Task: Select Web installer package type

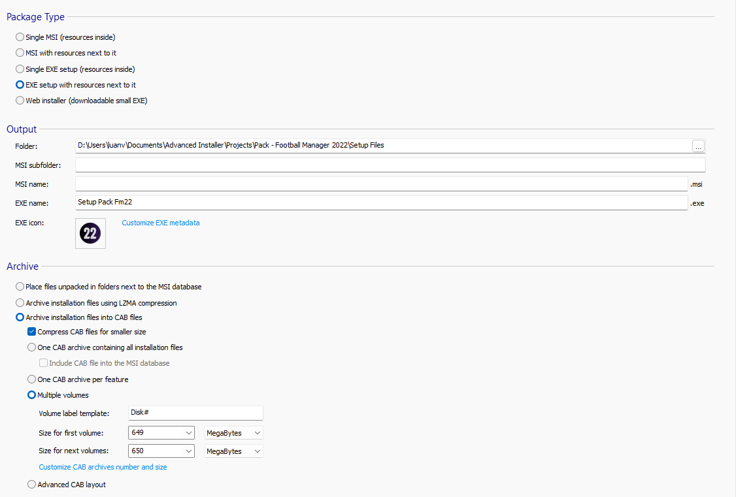Action: pyautogui.click(x=20, y=101)
